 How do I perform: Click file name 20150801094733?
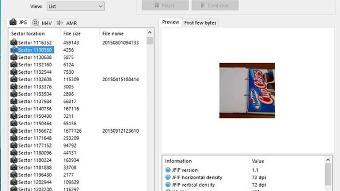(121, 42)
